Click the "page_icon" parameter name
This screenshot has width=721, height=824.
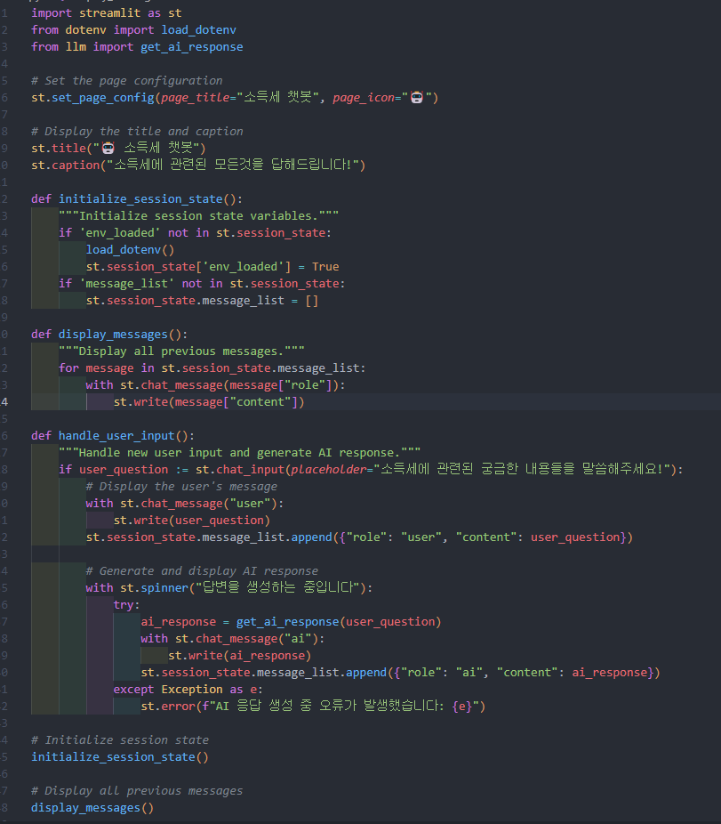364,97
